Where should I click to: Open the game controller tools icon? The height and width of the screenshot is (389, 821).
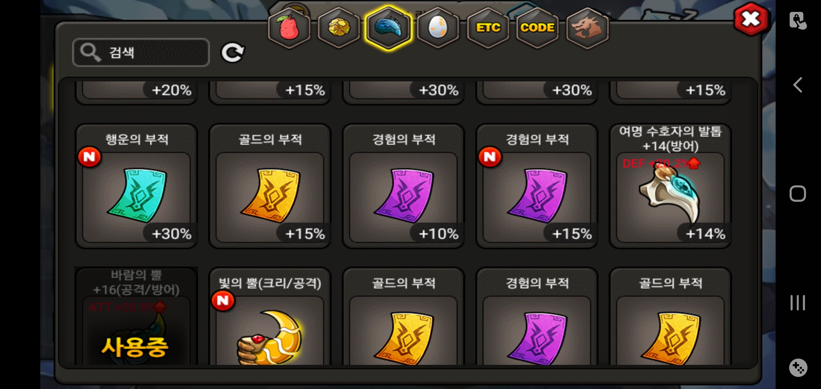click(798, 368)
